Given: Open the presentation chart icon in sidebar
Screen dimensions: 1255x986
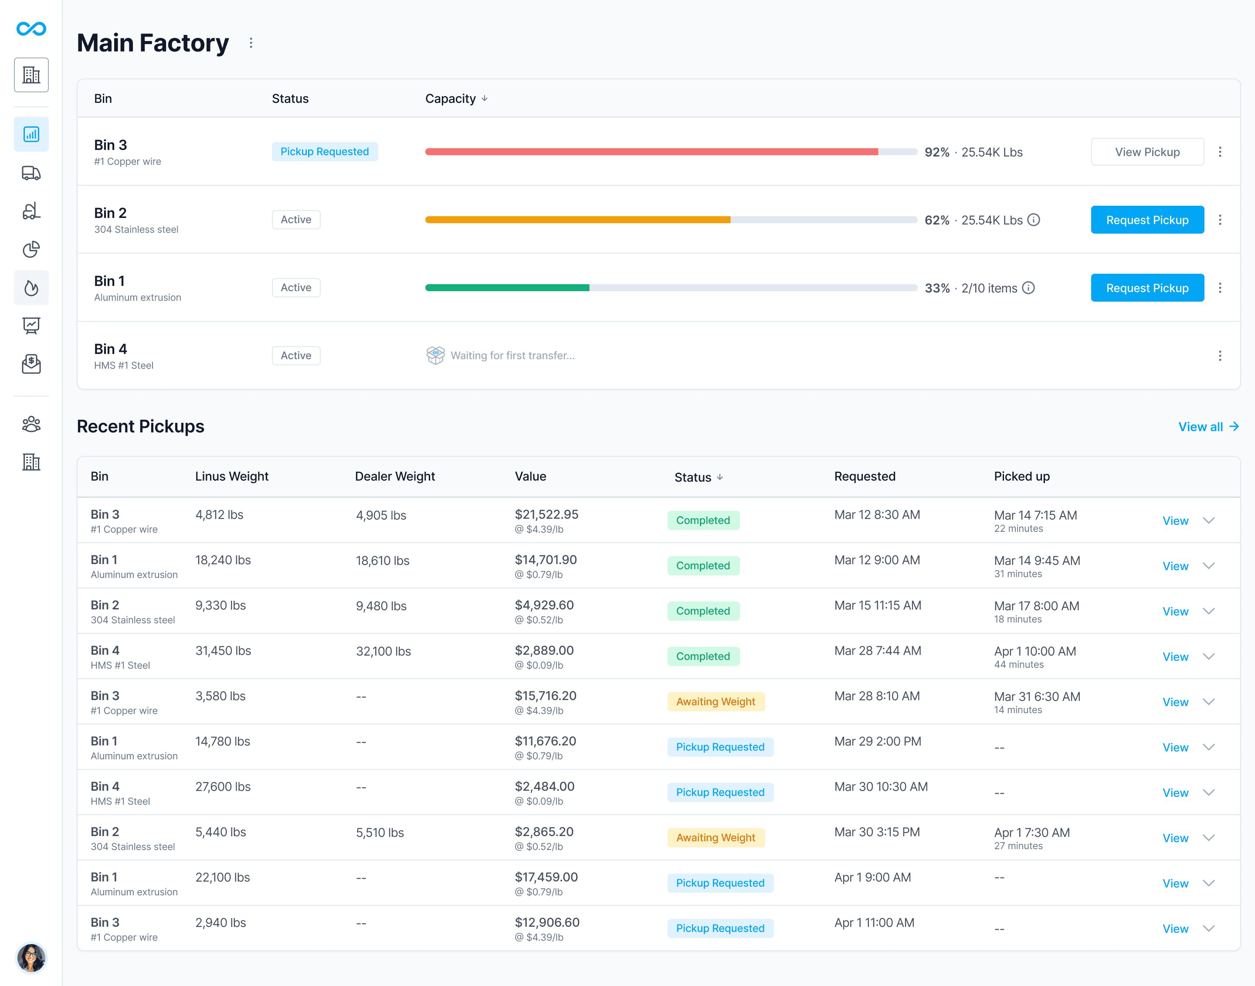Looking at the screenshot, I should coord(31,326).
